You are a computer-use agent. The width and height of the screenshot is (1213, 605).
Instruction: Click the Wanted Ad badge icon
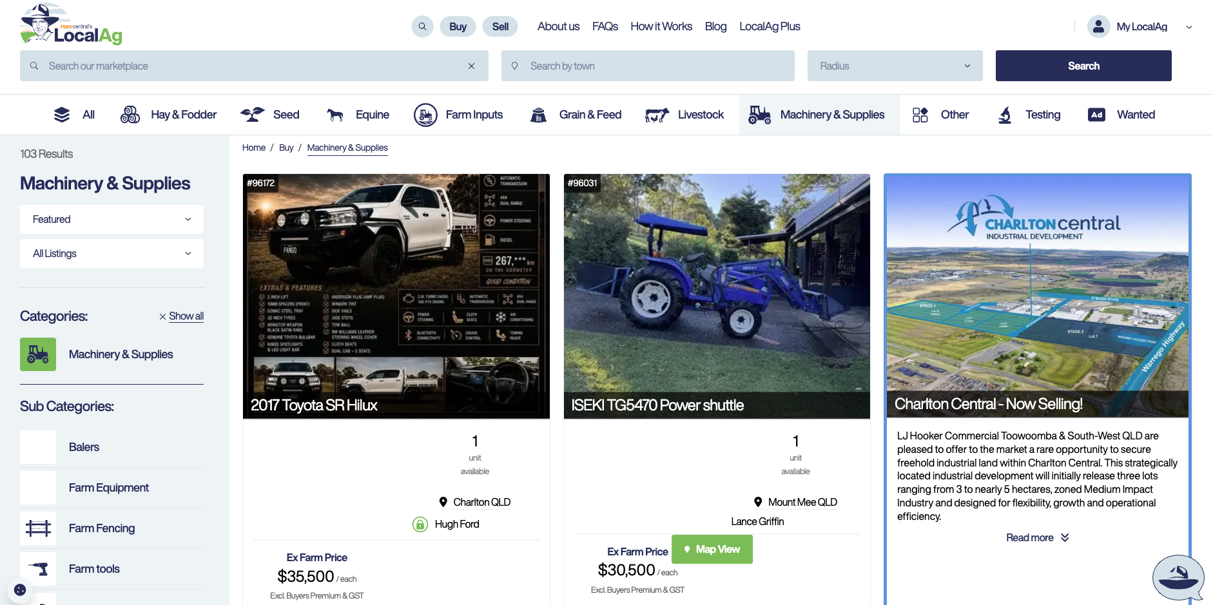[1096, 115]
